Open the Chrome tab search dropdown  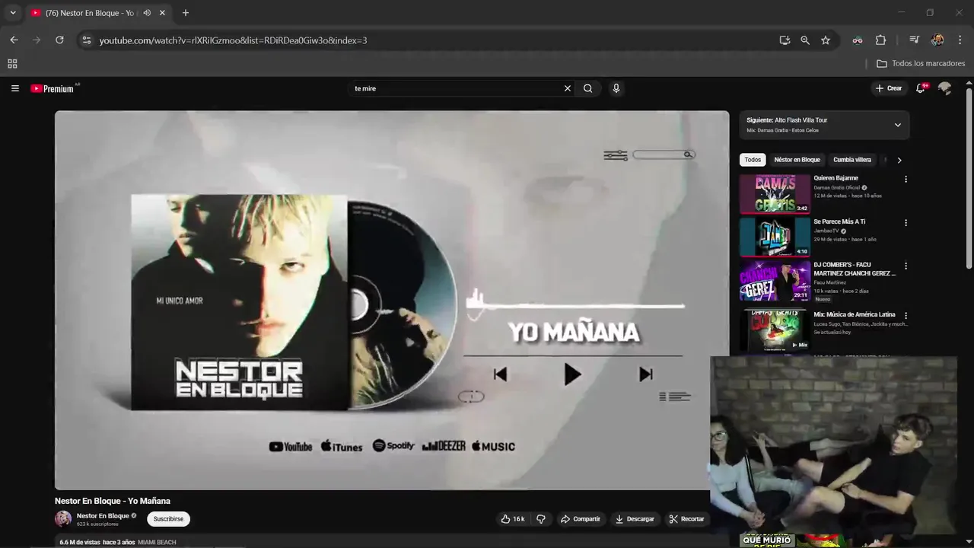[x=13, y=13]
